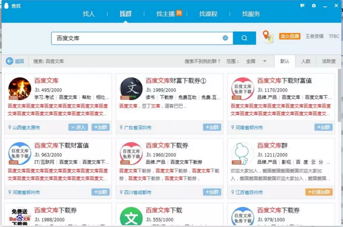
Task: Click the title bar icon left of minimize
Action: click(314, 6)
